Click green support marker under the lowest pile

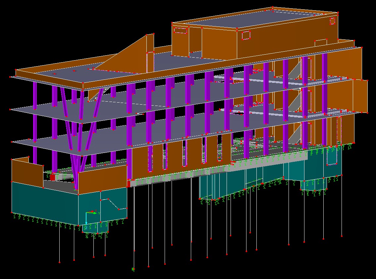[x=133, y=269]
